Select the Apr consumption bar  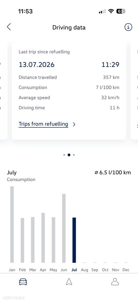pyautogui.click(x=43, y=238)
